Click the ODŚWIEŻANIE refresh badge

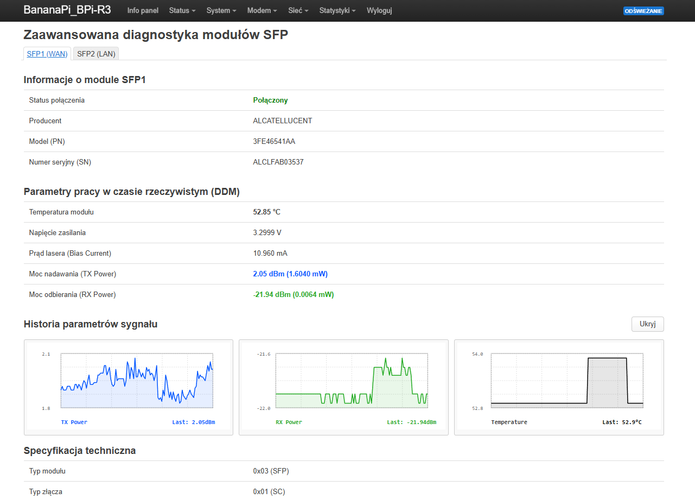tap(644, 11)
